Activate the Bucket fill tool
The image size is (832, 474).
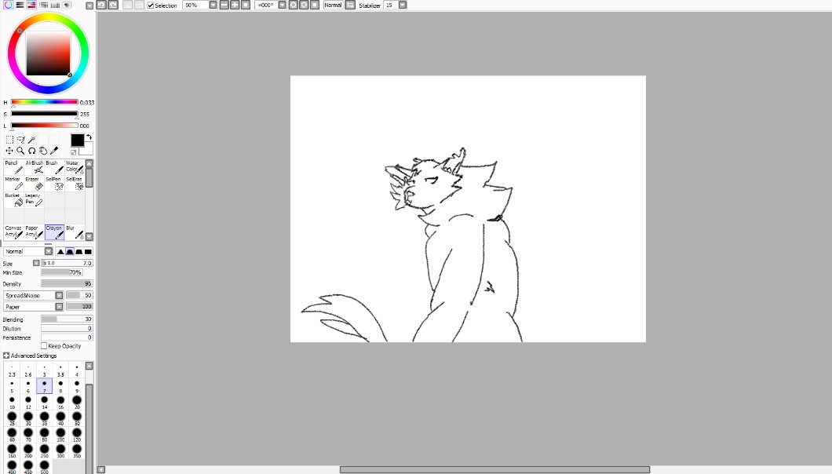13,199
